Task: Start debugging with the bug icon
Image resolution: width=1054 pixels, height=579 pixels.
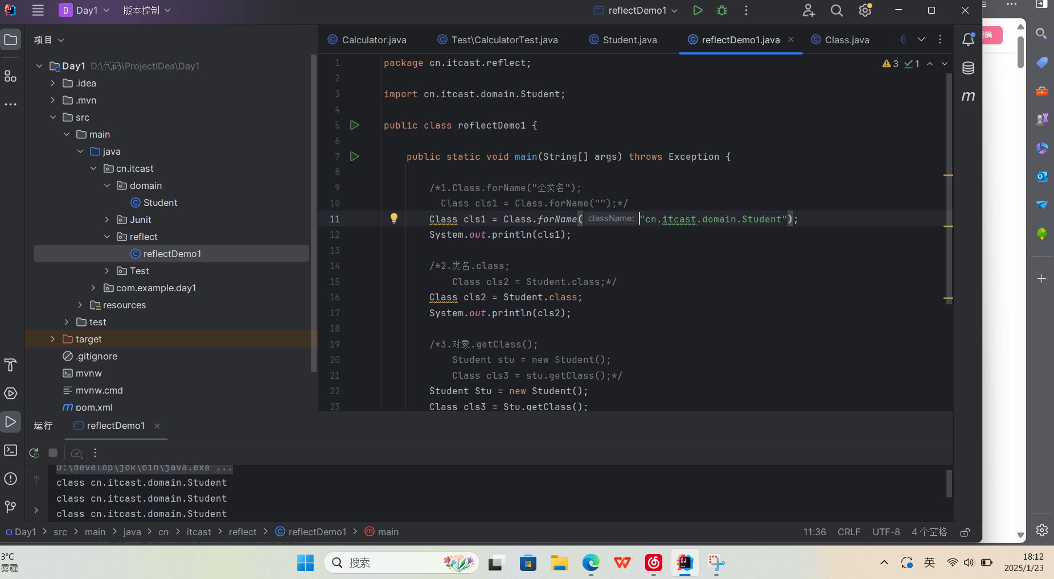Action: 722,10
